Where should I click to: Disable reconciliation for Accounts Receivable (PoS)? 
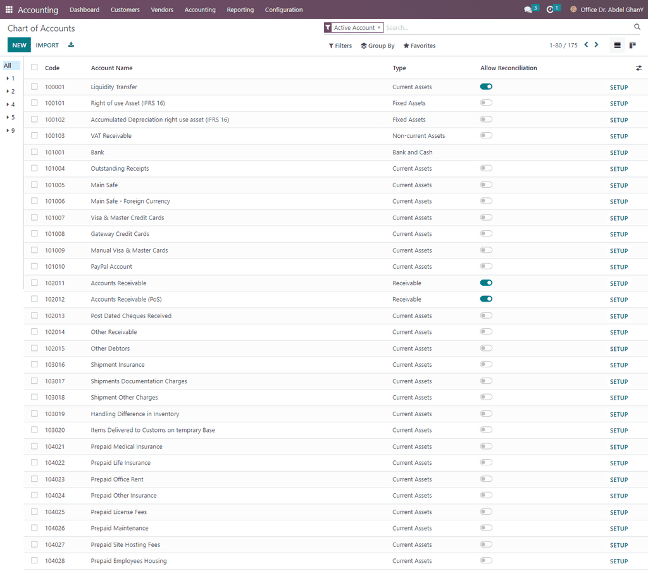click(486, 299)
